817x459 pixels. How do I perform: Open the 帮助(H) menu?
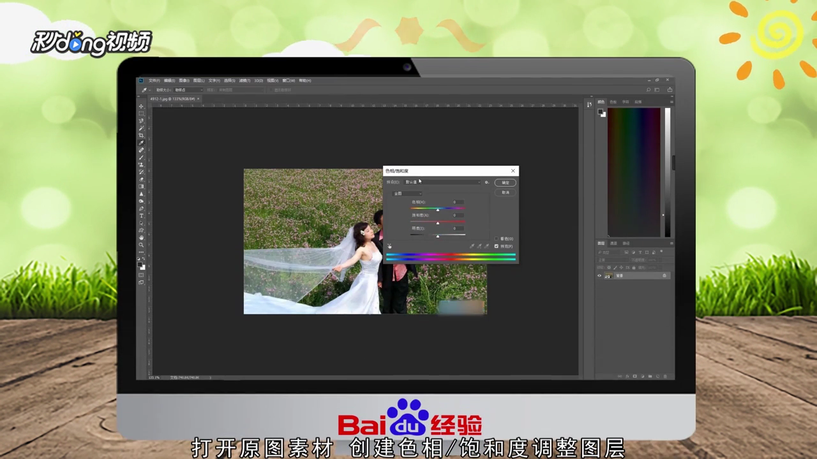tap(305, 80)
